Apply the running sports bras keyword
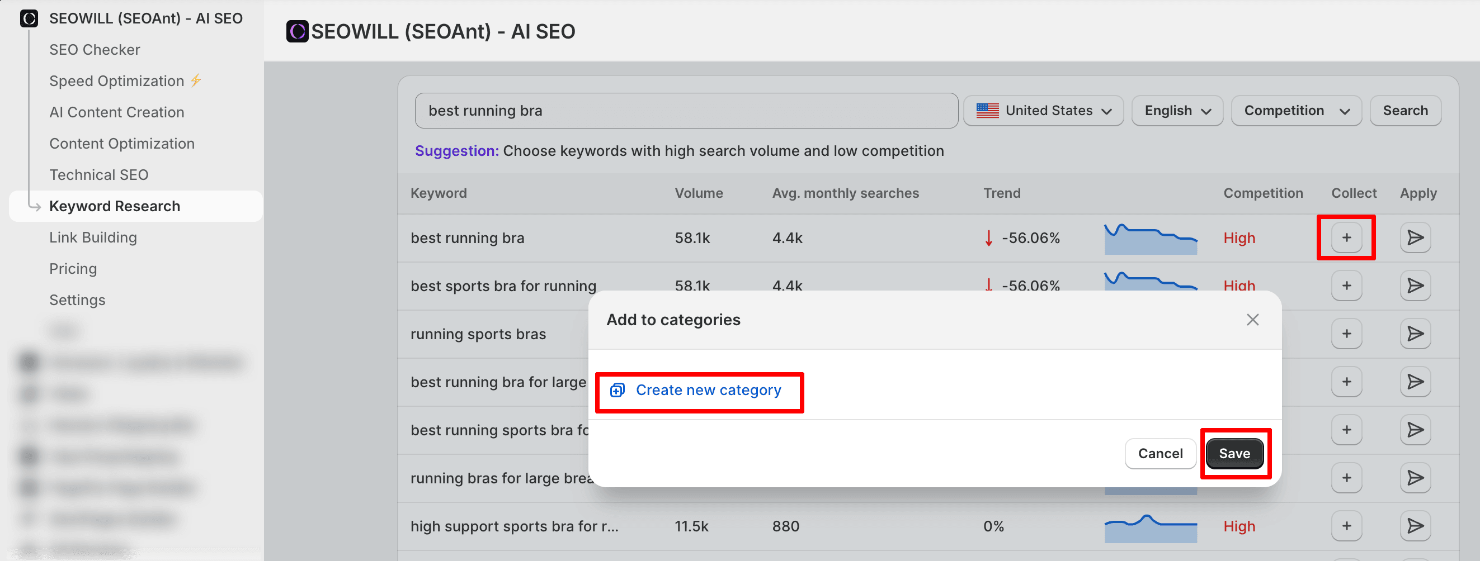This screenshot has height=561, width=1480. [x=1415, y=334]
